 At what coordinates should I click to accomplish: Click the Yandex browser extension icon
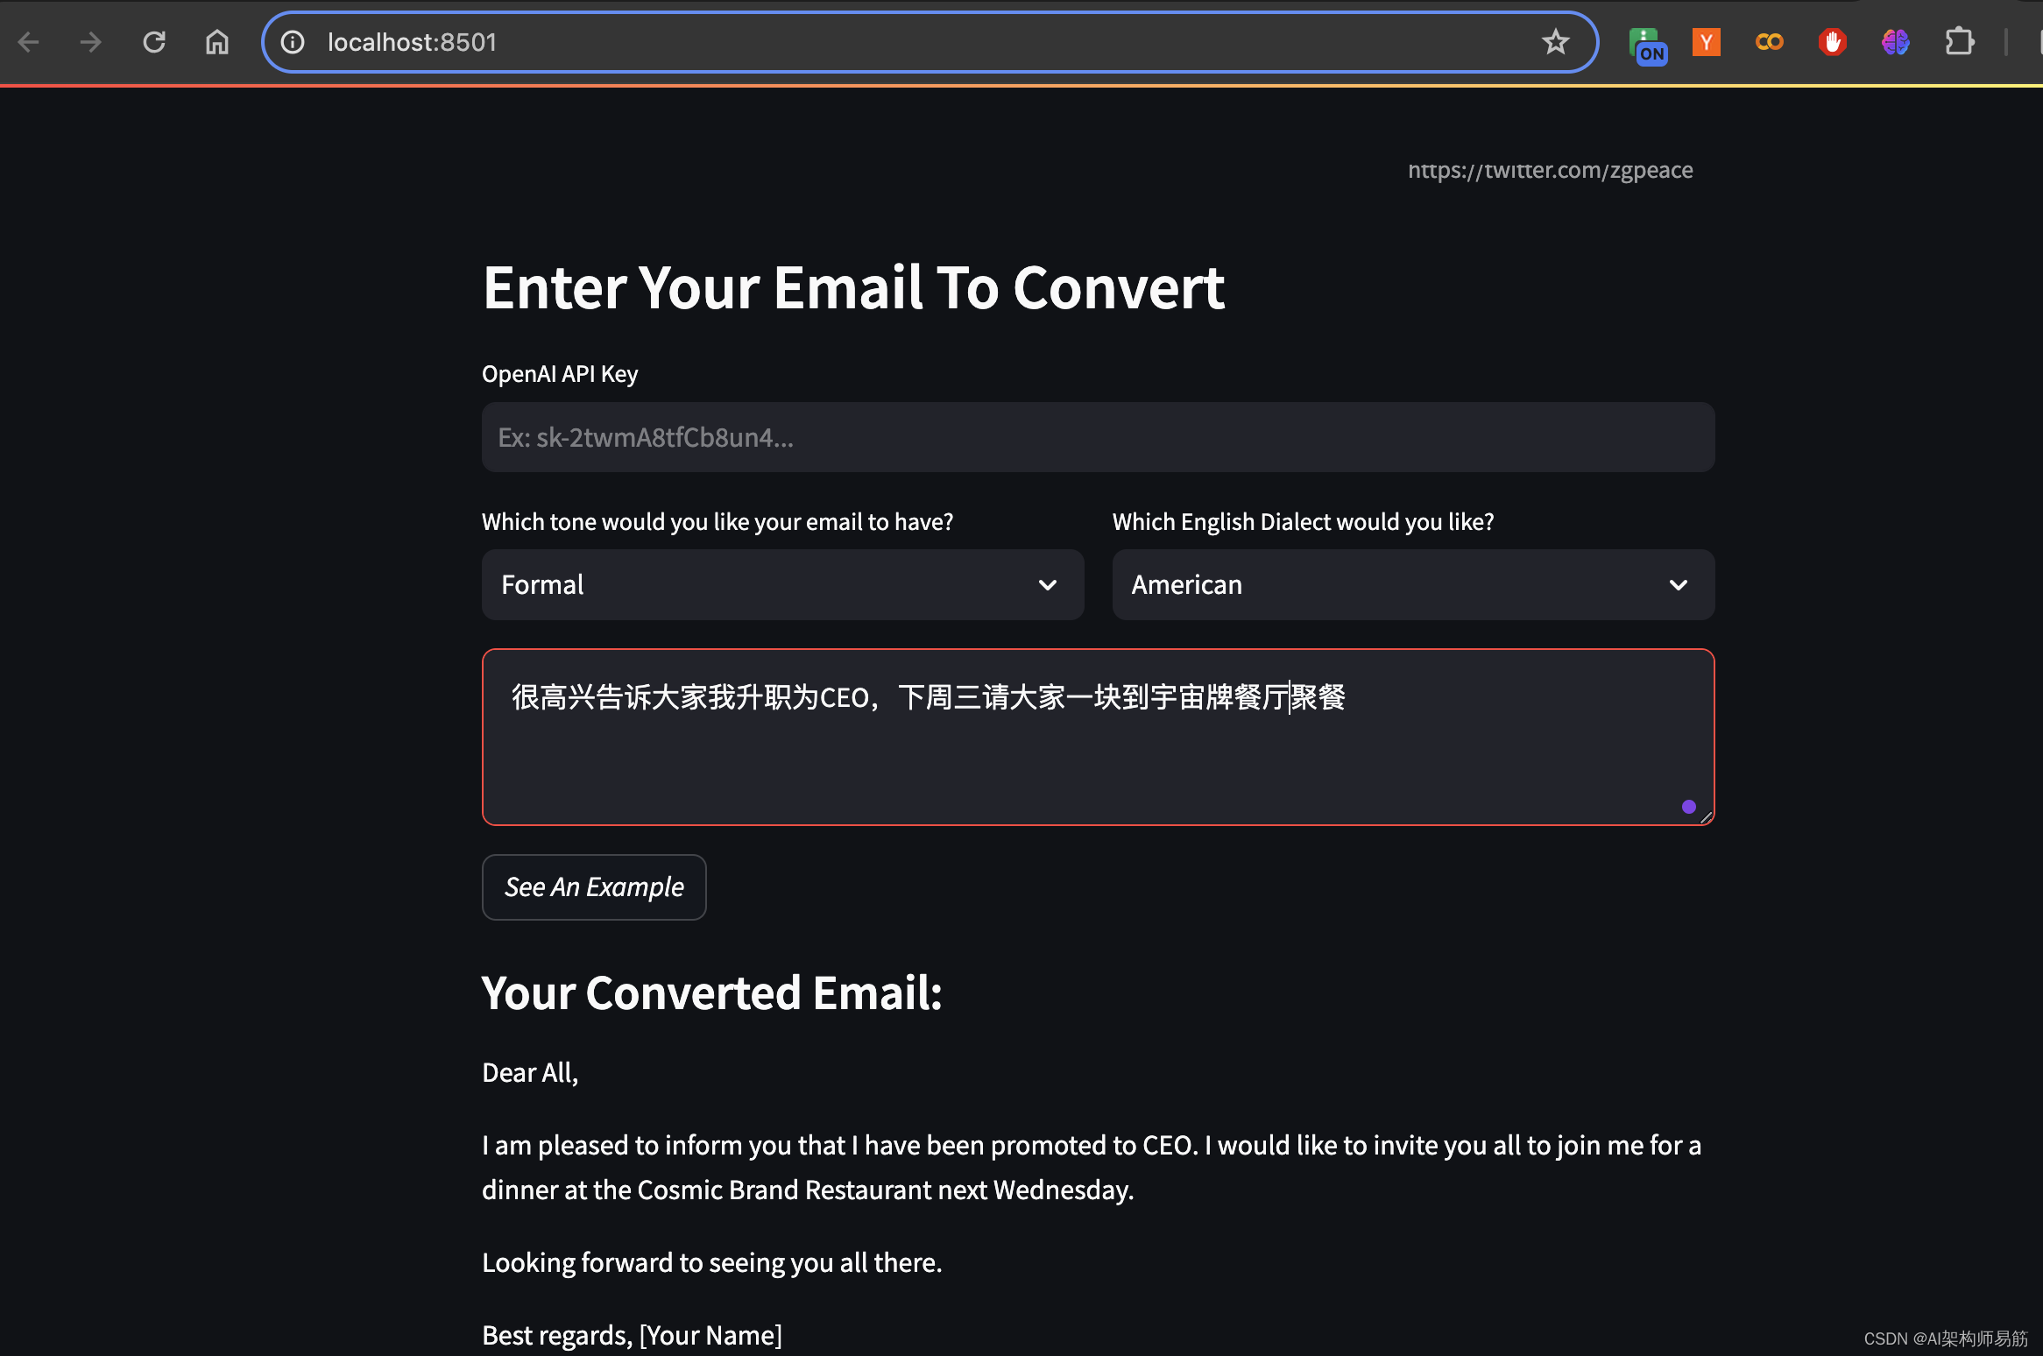click(x=1707, y=41)
